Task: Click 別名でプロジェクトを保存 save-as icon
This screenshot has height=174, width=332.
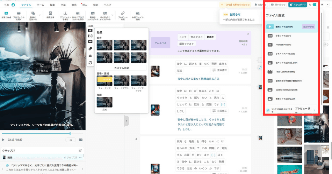Action: point(78,14)
